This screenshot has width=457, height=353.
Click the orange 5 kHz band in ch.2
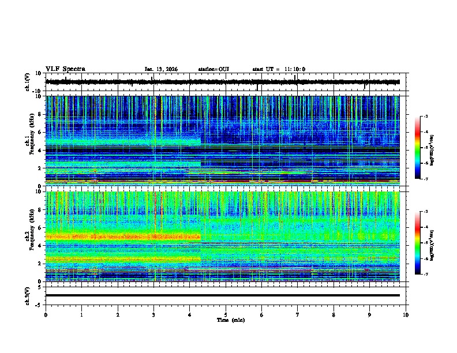click(x=123, y=237)
